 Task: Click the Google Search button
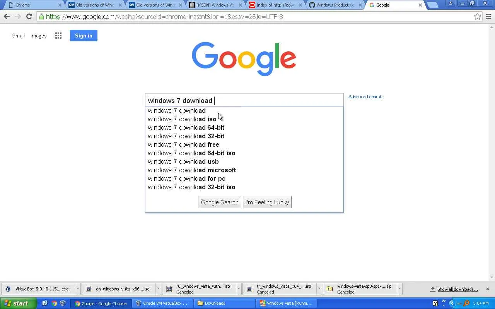220,202
